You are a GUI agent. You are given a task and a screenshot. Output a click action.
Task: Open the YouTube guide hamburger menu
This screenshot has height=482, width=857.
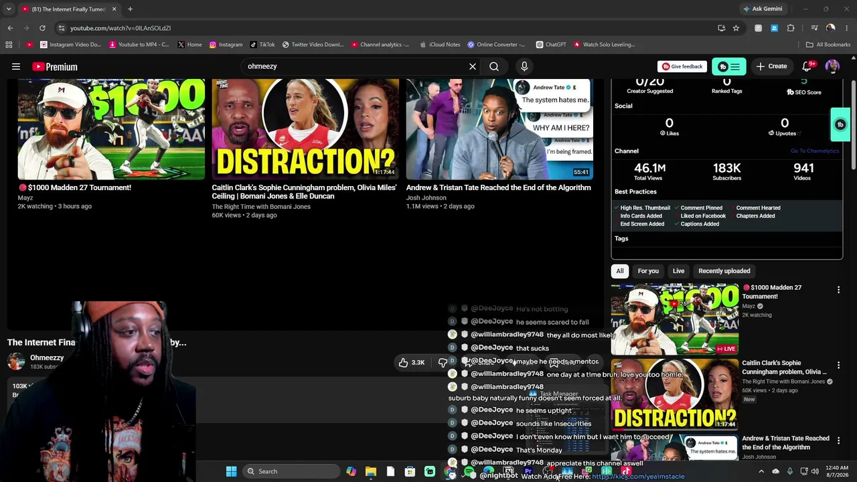click(16, 66)
